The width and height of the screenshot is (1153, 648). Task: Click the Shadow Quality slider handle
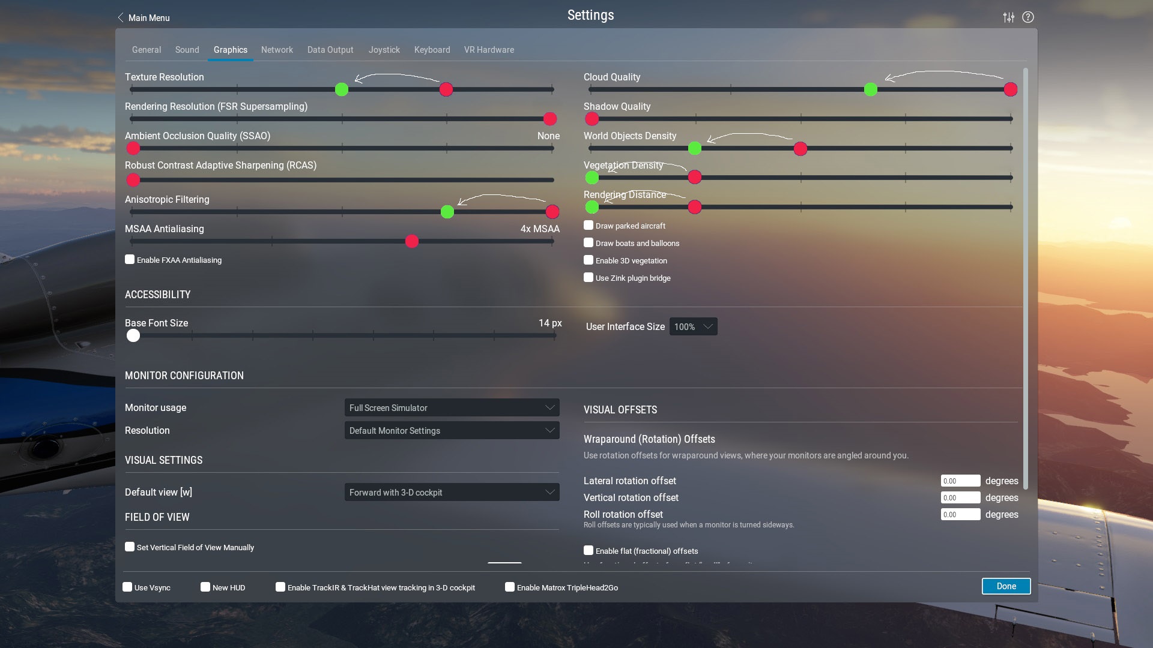(x=592, y=119)
